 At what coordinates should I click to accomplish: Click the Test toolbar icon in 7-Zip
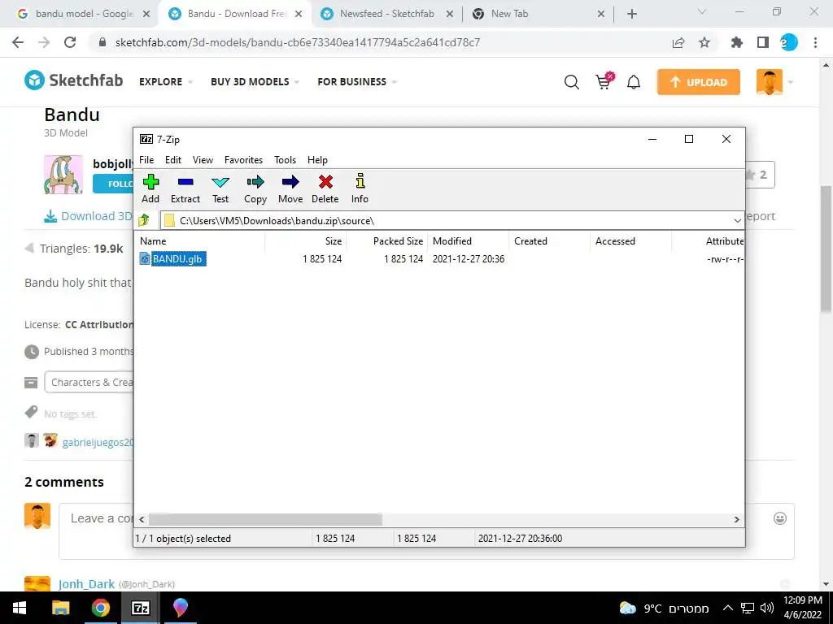pos(220,188)
